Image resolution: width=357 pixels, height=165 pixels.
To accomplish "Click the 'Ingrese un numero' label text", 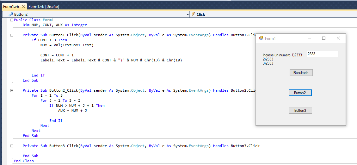I will (276, 55).
